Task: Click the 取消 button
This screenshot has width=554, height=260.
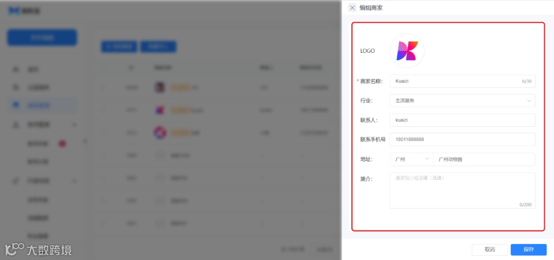Action: (x=490, y=250)
